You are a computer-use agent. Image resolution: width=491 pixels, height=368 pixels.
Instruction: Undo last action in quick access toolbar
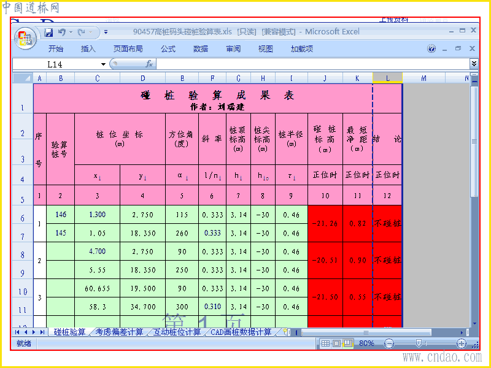[x=62, y=33]
